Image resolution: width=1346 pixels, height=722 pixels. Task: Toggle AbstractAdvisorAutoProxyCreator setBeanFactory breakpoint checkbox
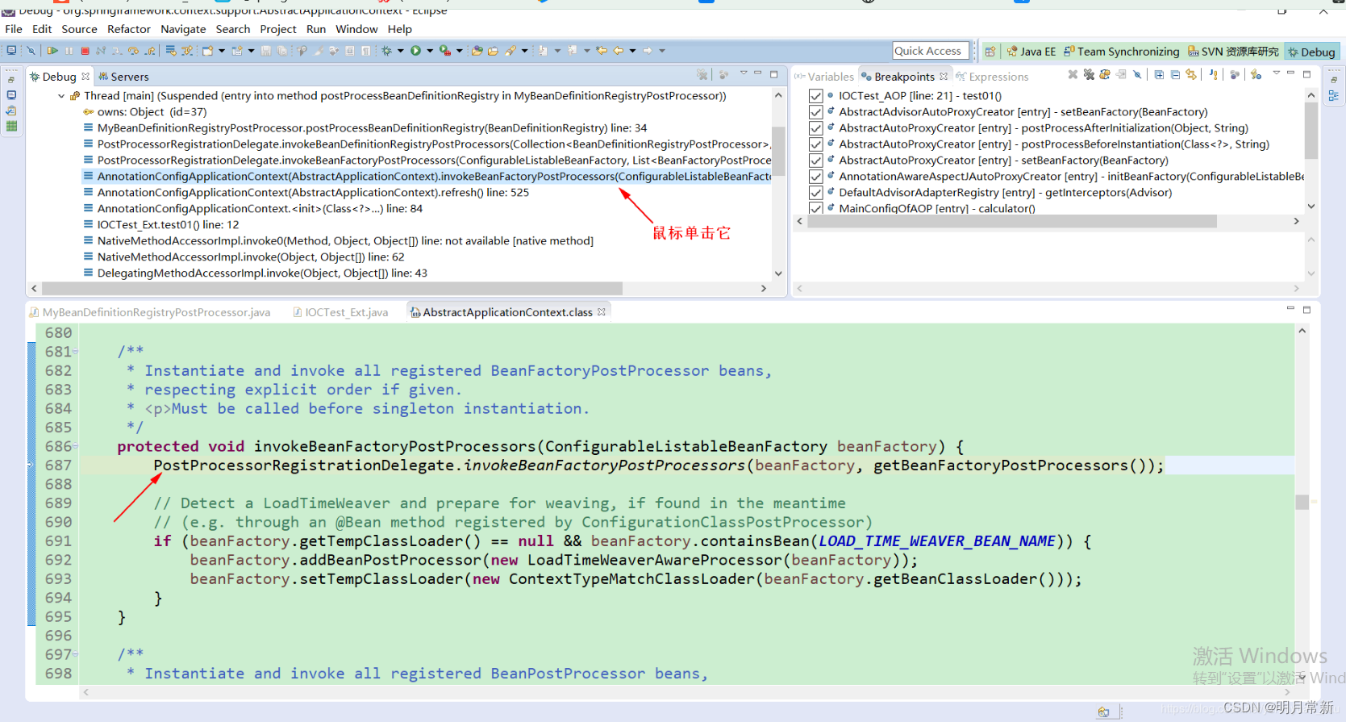pyautogui.click(x=815, y=112)
